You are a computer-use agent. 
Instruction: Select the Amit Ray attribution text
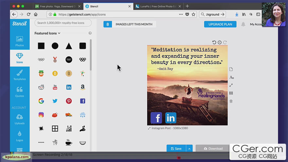[165, 69]
